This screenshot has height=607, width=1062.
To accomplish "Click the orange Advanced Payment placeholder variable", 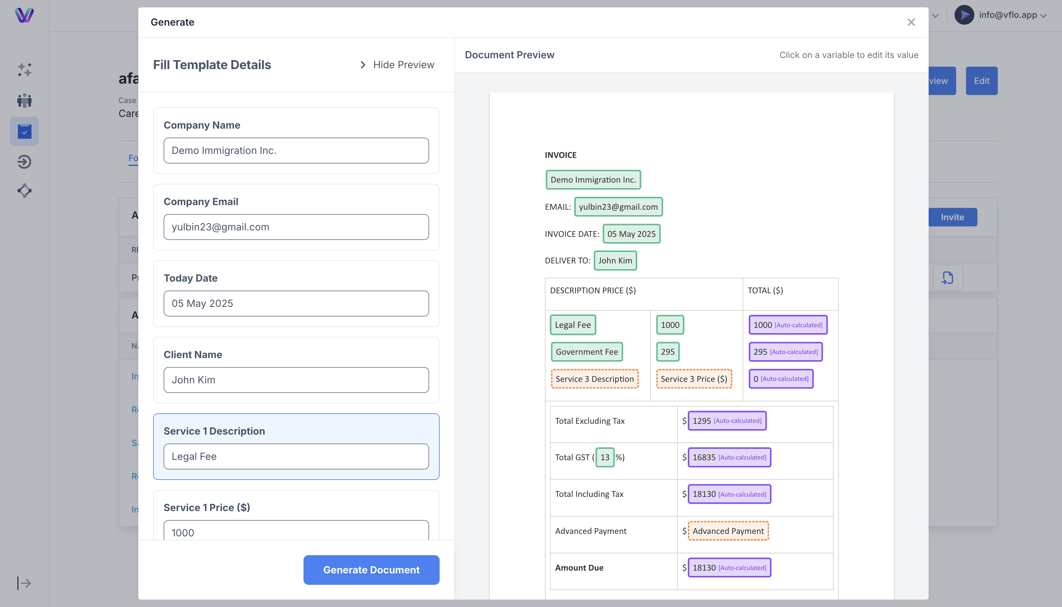I will 728,531.
